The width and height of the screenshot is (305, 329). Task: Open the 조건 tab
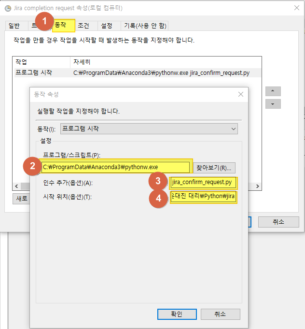(x=86, y=26)
